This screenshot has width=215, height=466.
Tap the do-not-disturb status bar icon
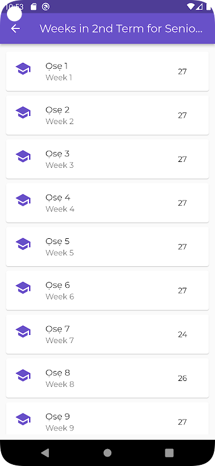click(x=45, y=6)
